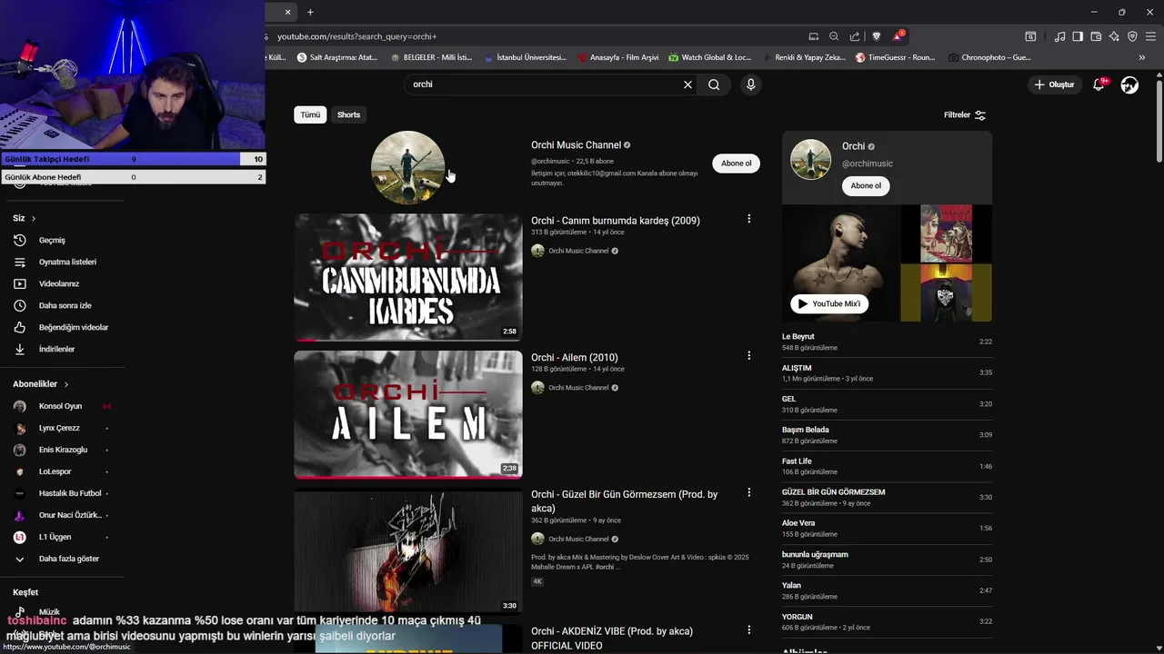Click the Orchi Music Channel title link
Viewport: 1164px width, 654px height.
click(576, 145)
